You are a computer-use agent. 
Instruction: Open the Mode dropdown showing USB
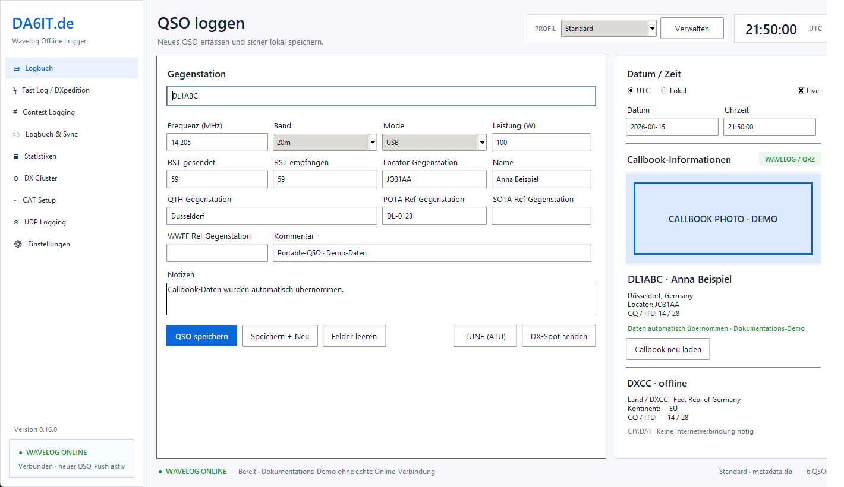tap(434, 143)
